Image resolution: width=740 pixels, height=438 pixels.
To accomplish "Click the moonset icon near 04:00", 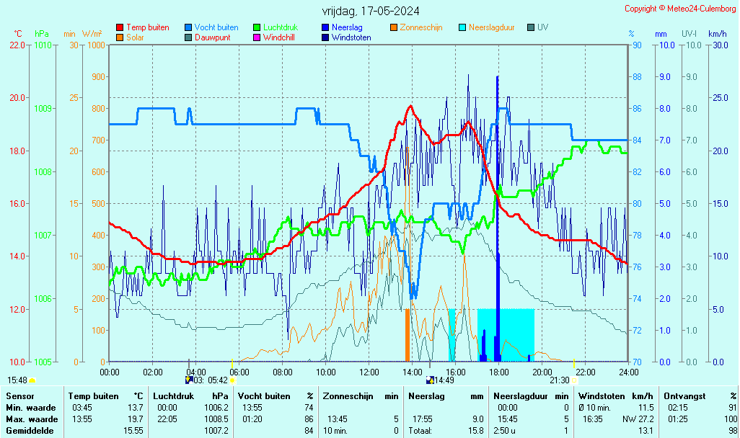I will point(189,380).
